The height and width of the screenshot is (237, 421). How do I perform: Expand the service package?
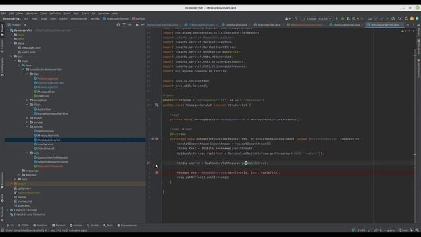[x=27, y=122]
